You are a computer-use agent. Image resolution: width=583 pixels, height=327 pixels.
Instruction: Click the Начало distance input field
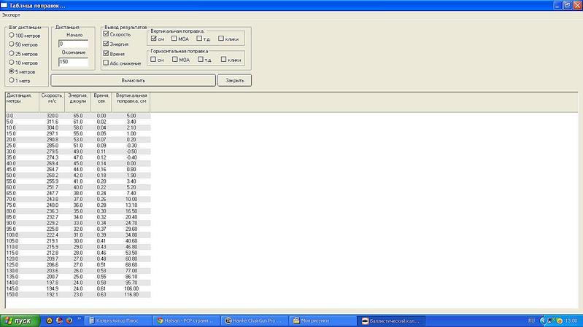73,44
